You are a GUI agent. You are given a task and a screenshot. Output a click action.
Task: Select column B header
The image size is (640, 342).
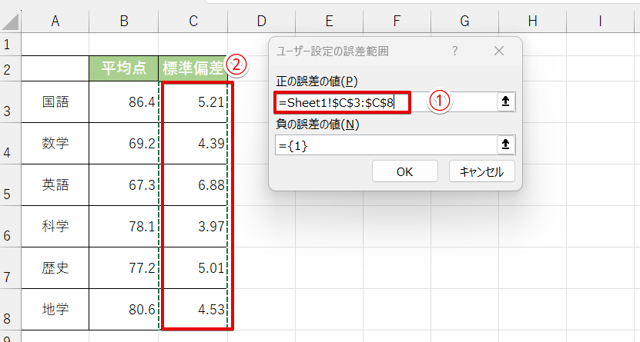tap(123, 22)
